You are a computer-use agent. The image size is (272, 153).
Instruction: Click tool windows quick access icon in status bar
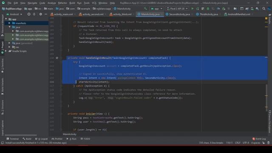tap(3, 143)
